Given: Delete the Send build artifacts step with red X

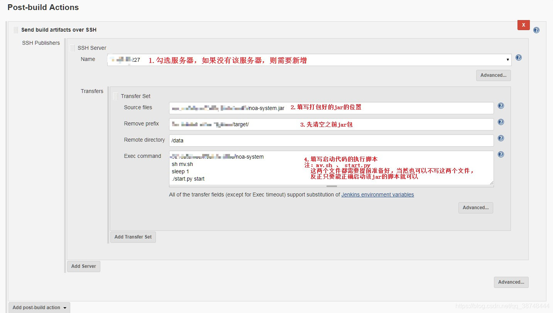Looking at the screenshot, I should [524, 25].
